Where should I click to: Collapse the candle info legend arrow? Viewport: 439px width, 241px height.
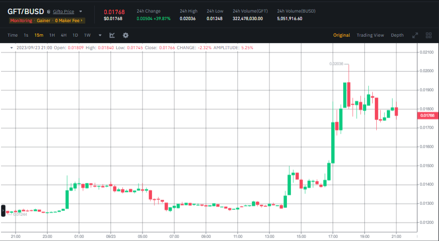pos(12,48)
